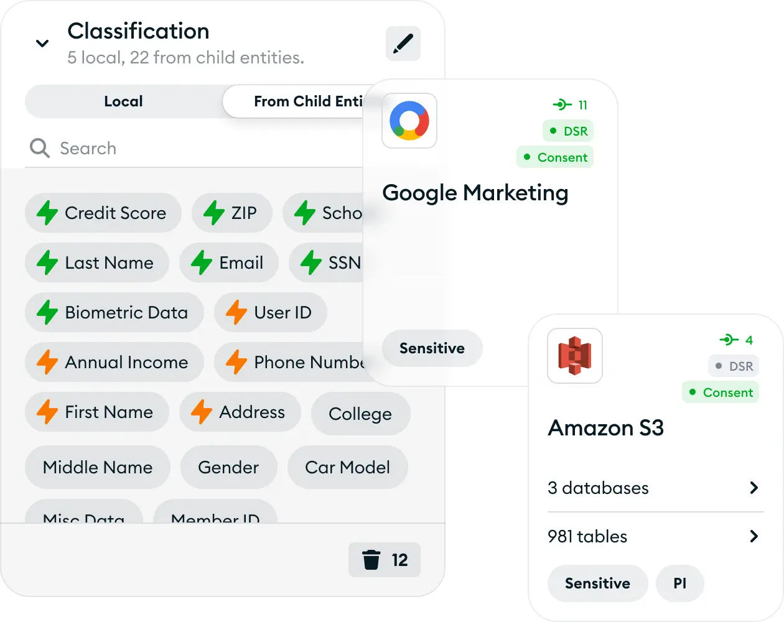
Task: Click the Google Marketing logo icon
Action: 409,121
